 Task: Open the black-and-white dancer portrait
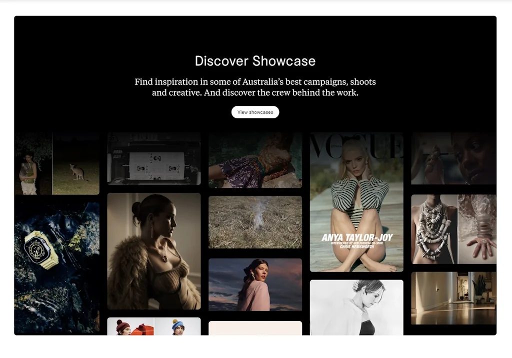(356, 307)
